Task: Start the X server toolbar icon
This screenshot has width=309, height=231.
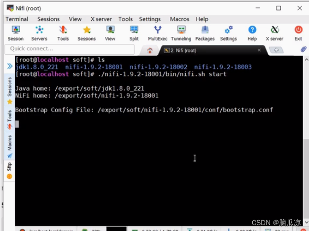Action: 275,33
